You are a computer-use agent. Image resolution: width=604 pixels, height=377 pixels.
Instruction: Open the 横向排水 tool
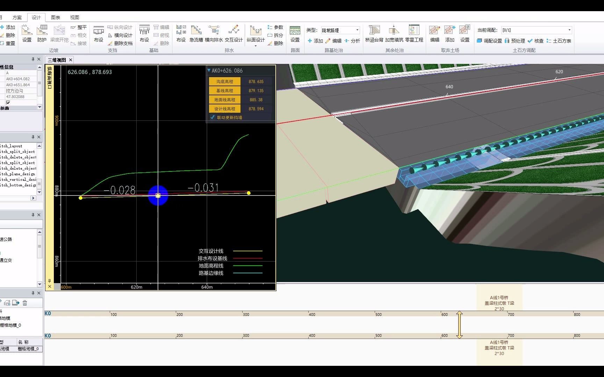(214, 33)
